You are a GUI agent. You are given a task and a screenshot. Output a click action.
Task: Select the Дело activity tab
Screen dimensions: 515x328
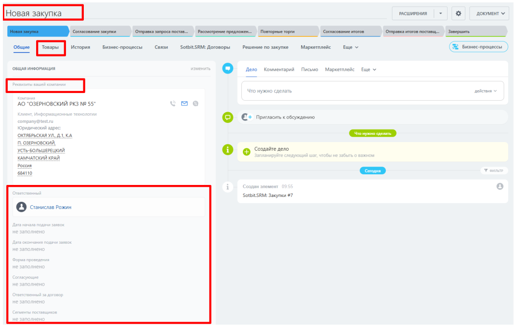[251, 70]
